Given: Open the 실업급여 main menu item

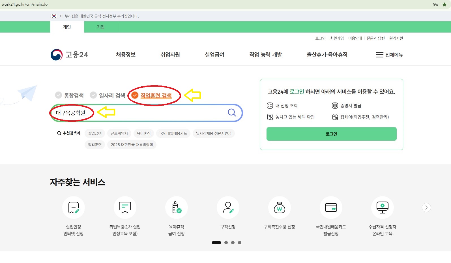Looking at the screenshot, I should point(214,55).
